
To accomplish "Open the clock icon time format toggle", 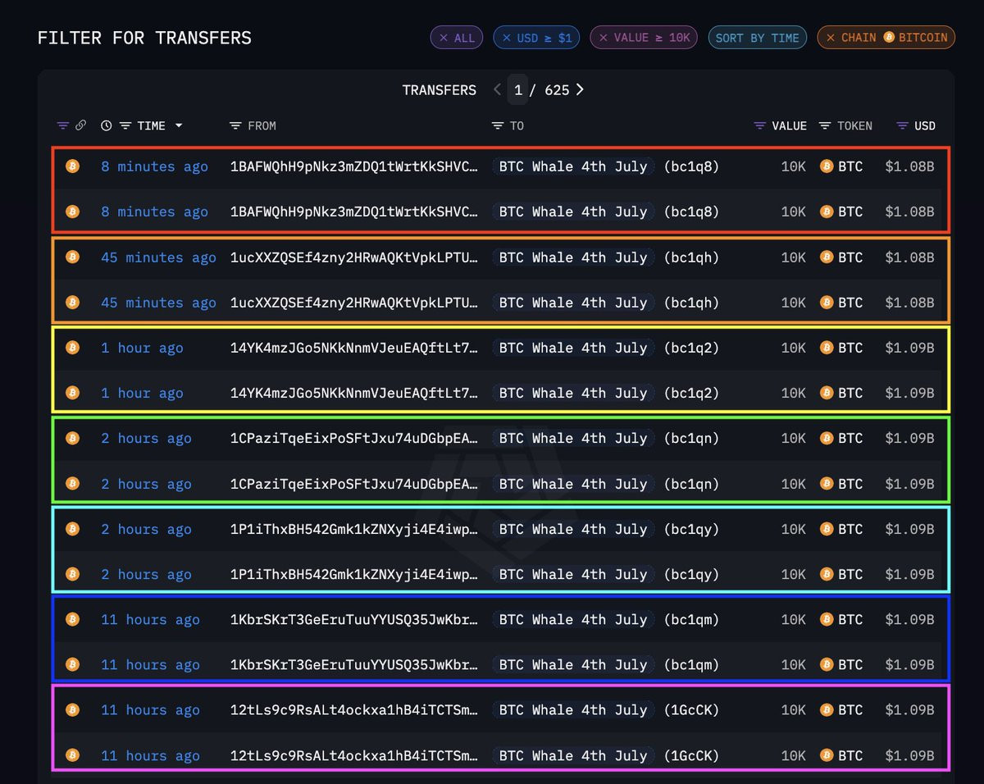I will [107, 125].
